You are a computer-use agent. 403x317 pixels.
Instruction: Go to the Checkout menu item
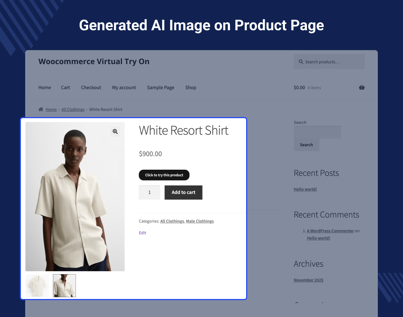click(91, 88)
